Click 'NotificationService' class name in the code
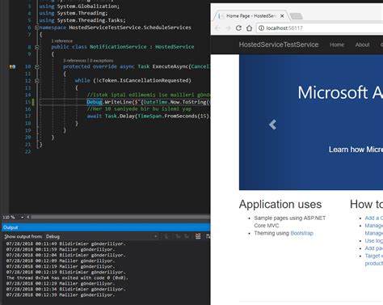The height and width of the screenshot is (305, 383). (118, 47)
